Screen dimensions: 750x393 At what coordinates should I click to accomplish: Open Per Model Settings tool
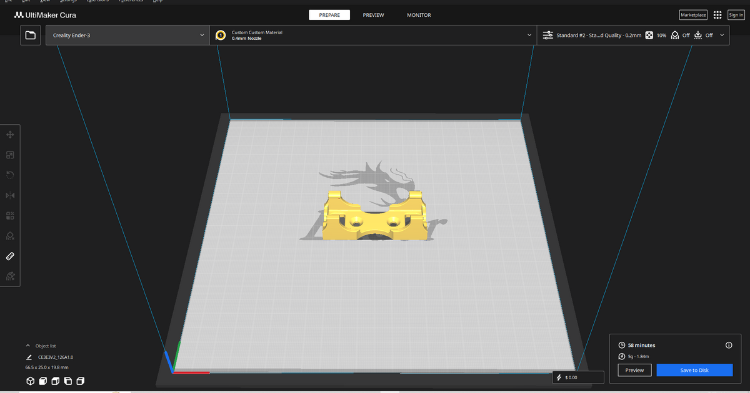coord(10,216)
